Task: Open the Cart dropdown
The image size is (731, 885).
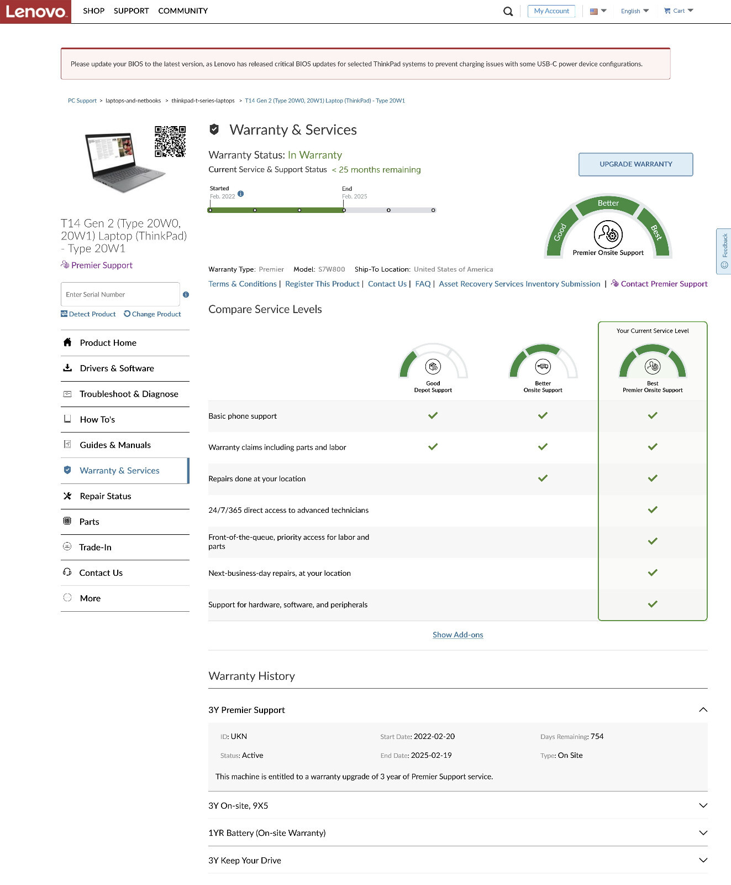Action: tap(679, 11)
